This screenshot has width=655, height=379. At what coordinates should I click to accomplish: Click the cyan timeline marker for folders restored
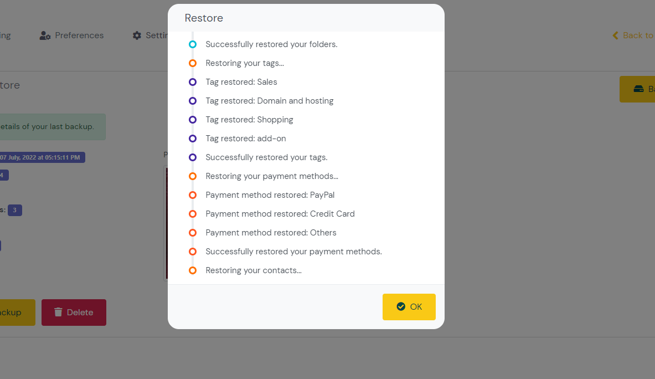193,44
